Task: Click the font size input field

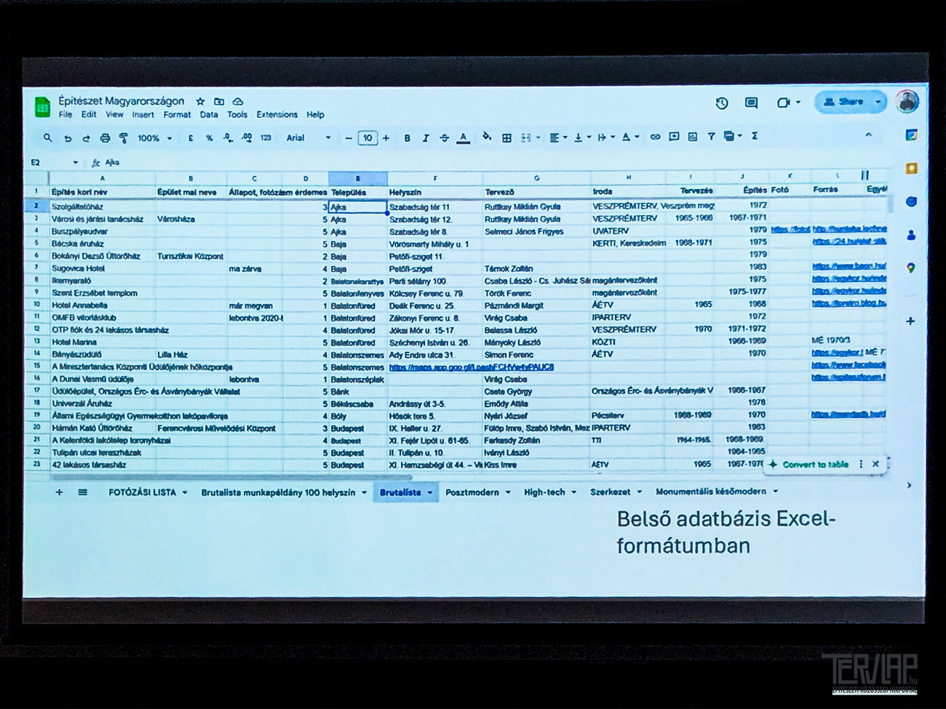Action: pyautogui.click(x=367, y=138)
